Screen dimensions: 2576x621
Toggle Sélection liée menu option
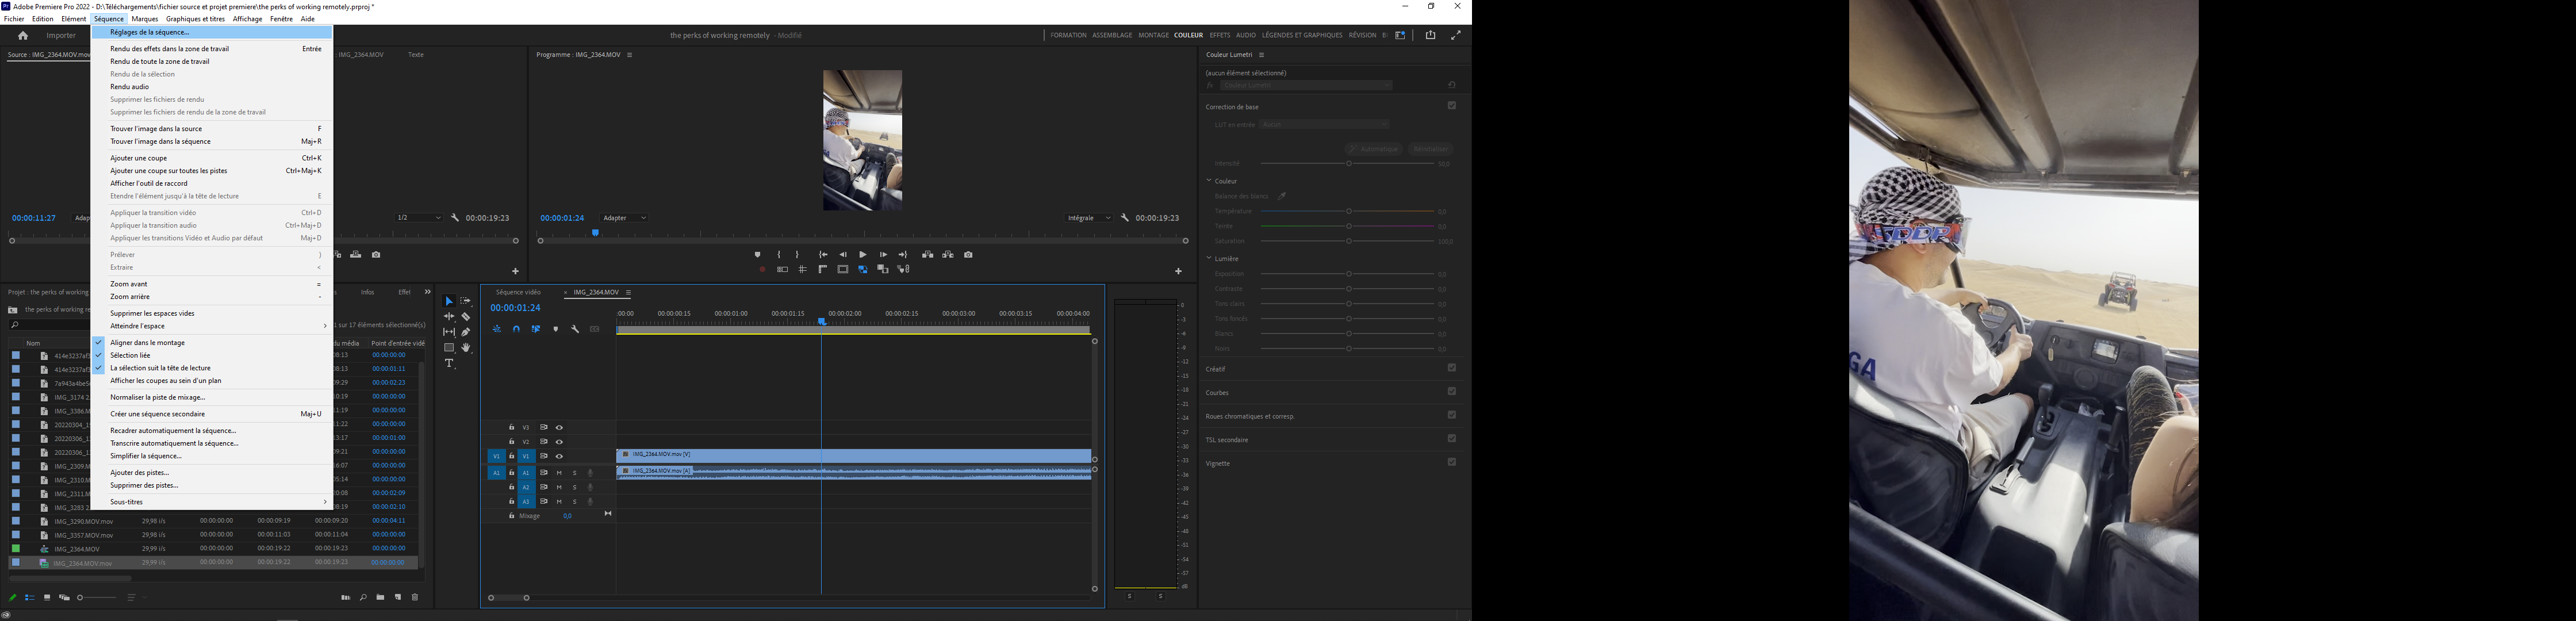pyautogui.click(x=212, y=355)
